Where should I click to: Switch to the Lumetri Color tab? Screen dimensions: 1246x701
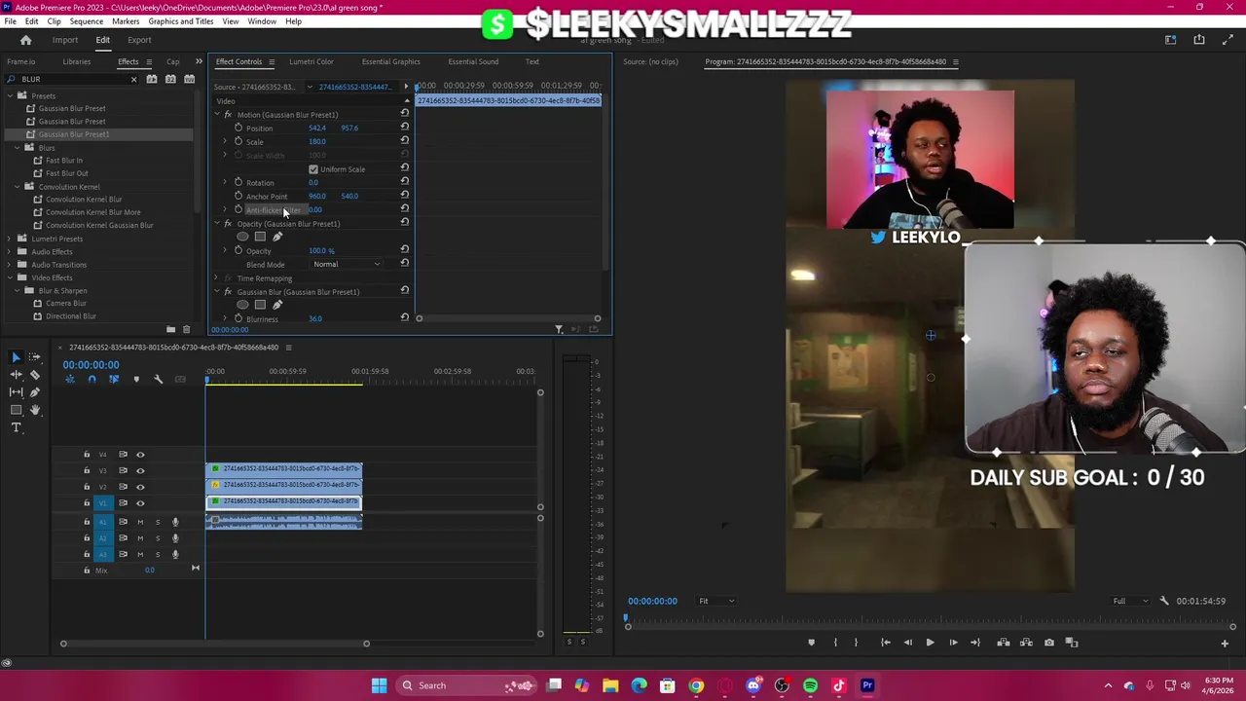coord(311,61)
